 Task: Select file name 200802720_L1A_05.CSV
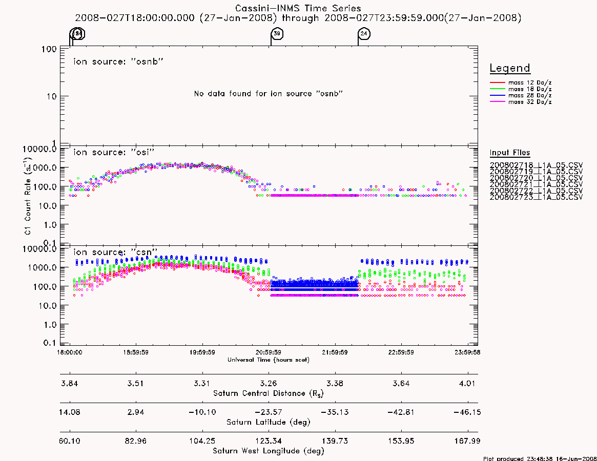[536, 178]
